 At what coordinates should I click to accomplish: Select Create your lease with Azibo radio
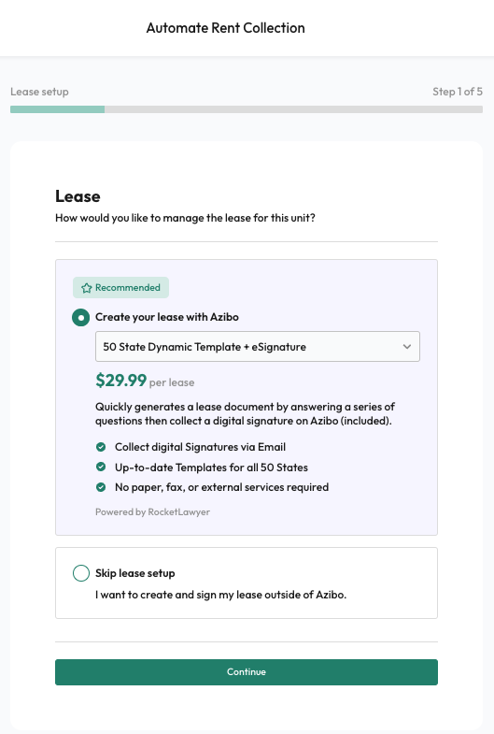pyautogui.click(x=81, y=317)
